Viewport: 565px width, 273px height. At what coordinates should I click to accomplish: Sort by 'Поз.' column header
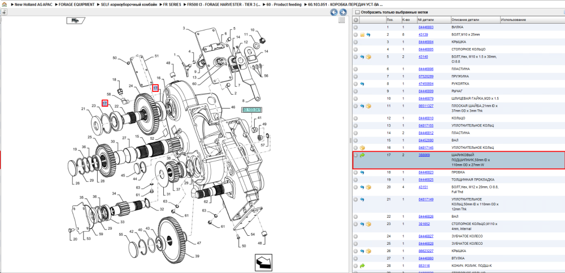point(390,20)
